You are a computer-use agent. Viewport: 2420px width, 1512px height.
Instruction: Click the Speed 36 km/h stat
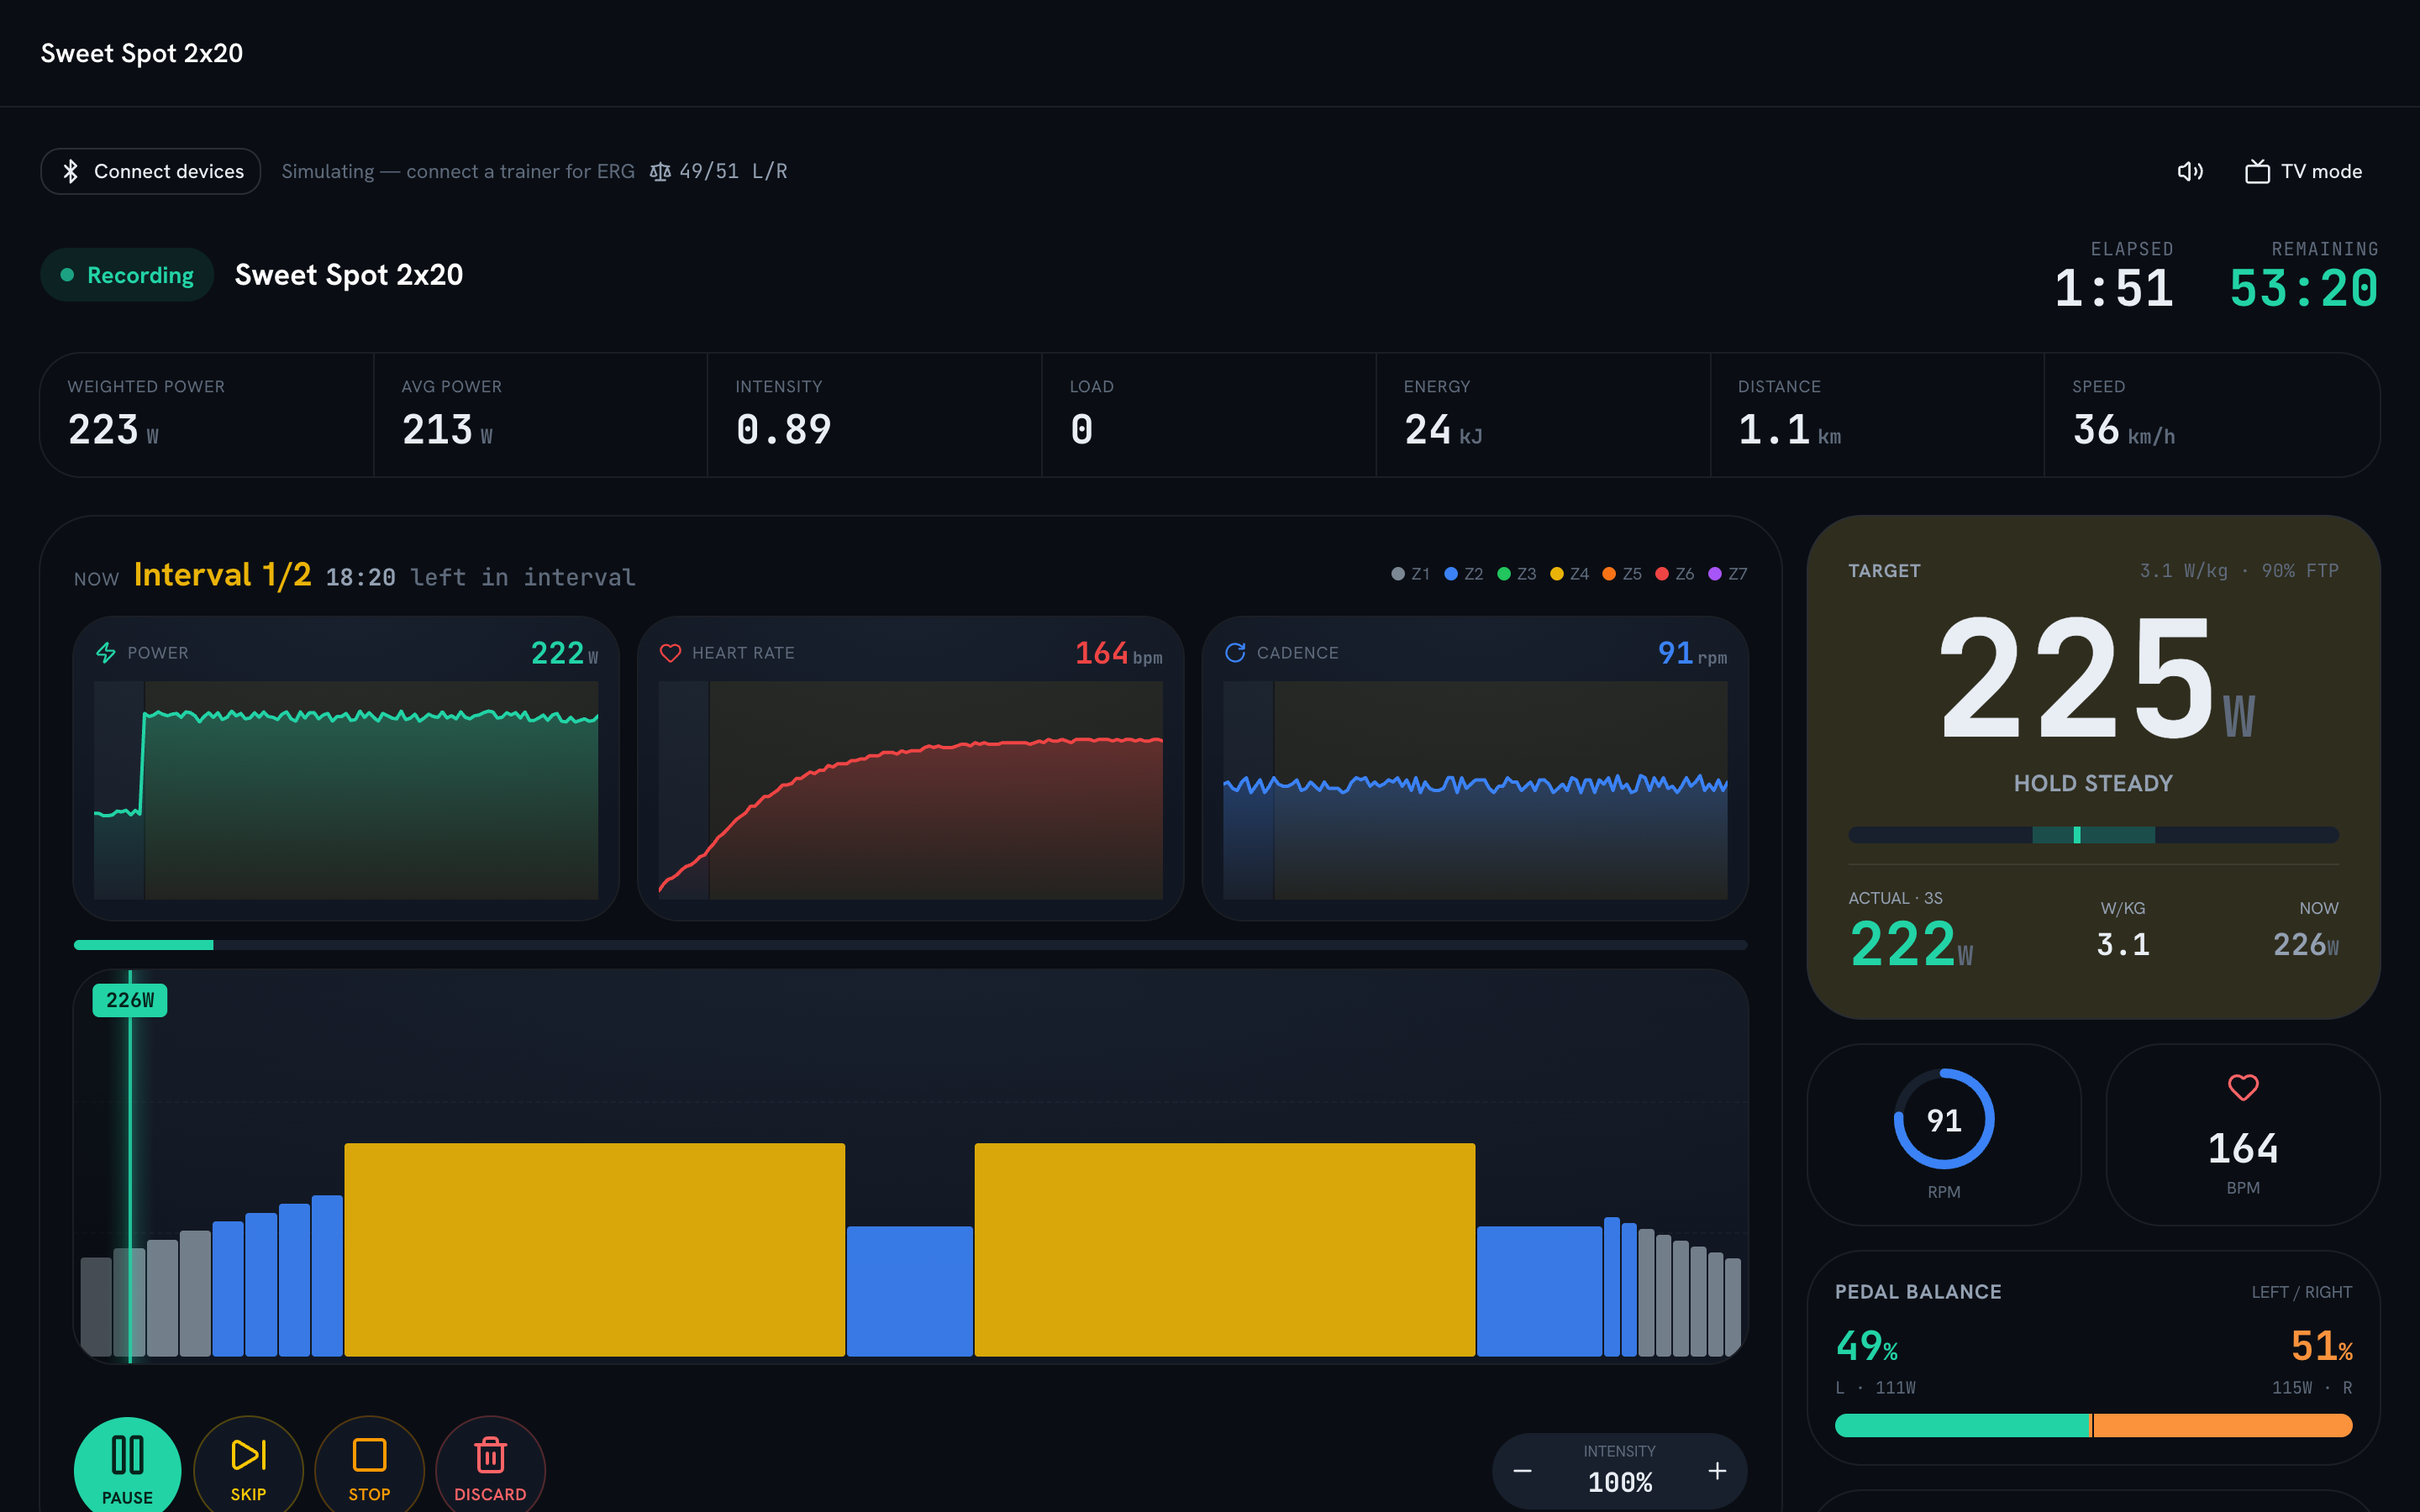point(2211,415)
